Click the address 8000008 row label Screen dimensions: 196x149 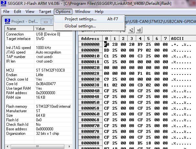point(90,50)
